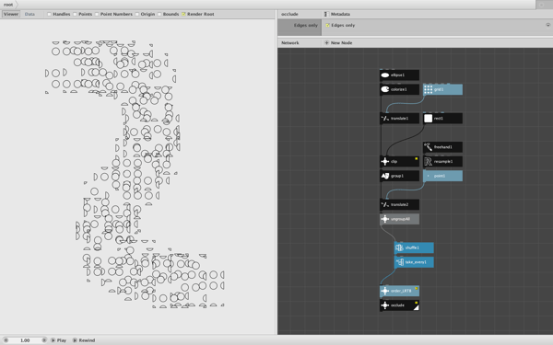Start animation with the Play button
The image size is (553, 345).
pos(59,340)
